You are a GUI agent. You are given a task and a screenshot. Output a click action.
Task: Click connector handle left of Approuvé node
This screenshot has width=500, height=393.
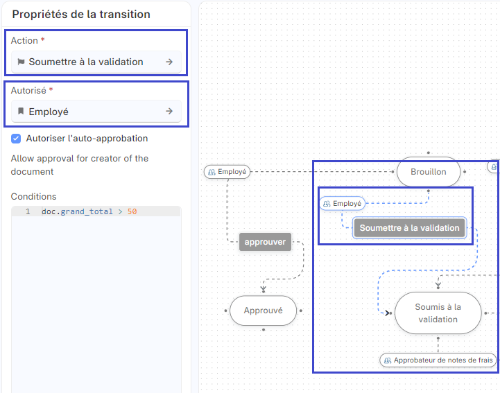(226, 311)
